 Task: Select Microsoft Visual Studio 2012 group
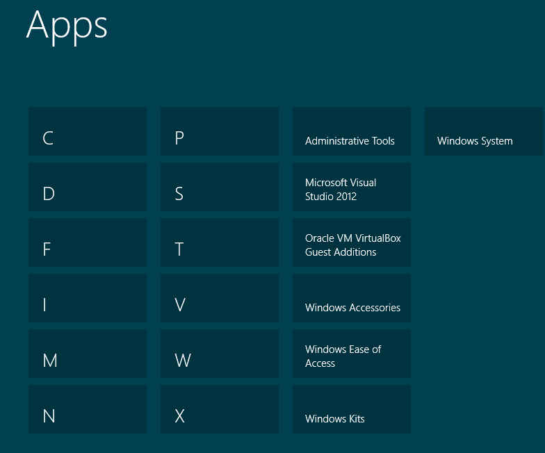(352, 187)
